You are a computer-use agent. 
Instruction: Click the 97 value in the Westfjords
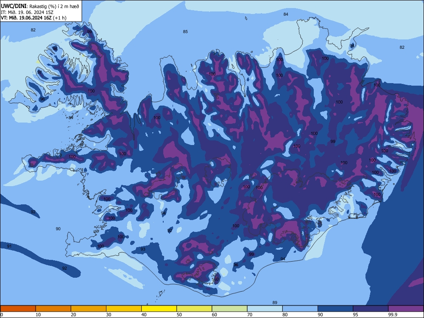point(39,72)
